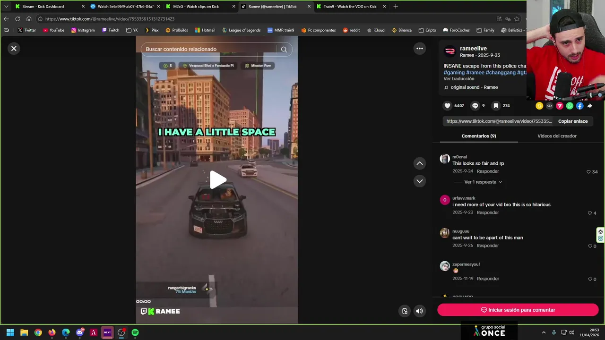Image resolution: width=605 pixels, height=340 pixels.
Task: Open m0enai's commenter avatar
Action: [444, 159]
